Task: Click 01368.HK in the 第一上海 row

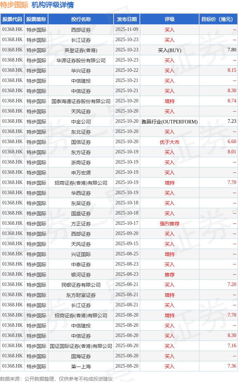Action: pos(12,366)
